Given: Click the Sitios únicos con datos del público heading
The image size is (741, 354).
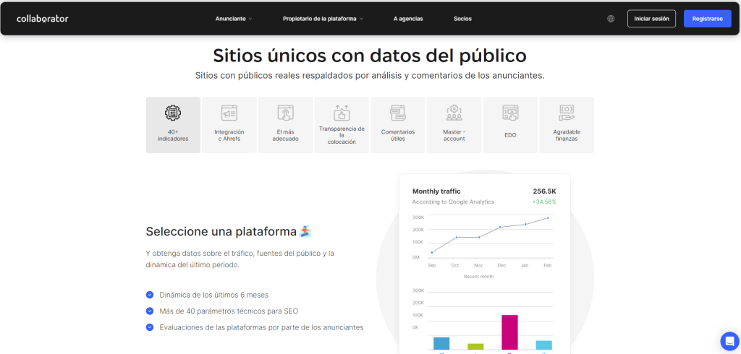Looking at the screenshot, I should click(x=370, y=56).
